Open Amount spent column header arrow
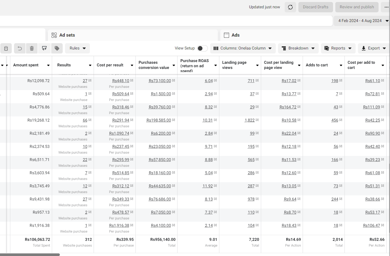 pyautogui.click(x=48, y=65)
